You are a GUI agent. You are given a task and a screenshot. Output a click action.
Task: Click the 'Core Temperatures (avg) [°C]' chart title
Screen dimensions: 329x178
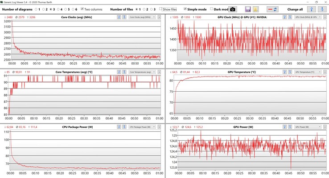point(74,72)
